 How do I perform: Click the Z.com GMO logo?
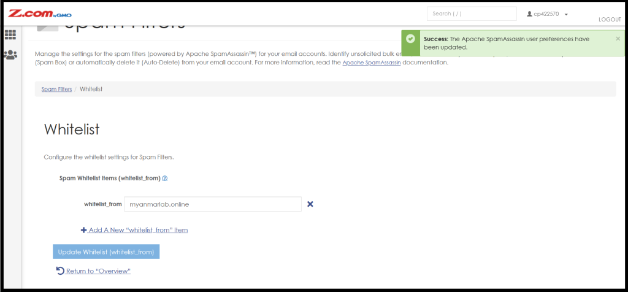[40, 13]
